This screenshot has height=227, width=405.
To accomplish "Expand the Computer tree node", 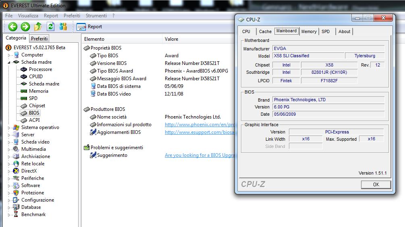I will [9, 55].
